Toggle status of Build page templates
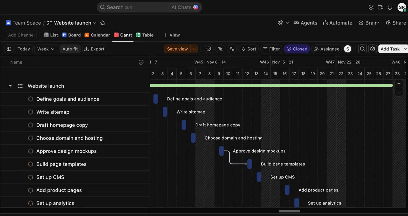Image resolution: width=408 pixels, height=216 pixels. tap(31, 164)
